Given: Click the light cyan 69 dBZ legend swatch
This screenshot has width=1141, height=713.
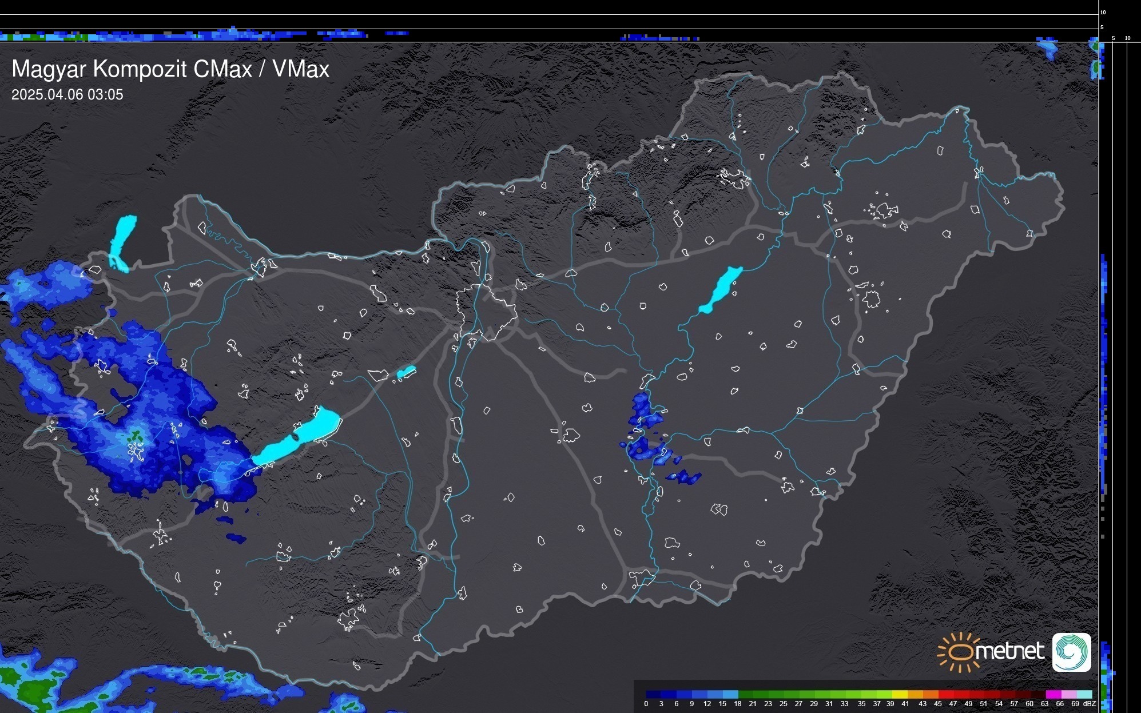Looking at the screenshot, I should 1084,694.
